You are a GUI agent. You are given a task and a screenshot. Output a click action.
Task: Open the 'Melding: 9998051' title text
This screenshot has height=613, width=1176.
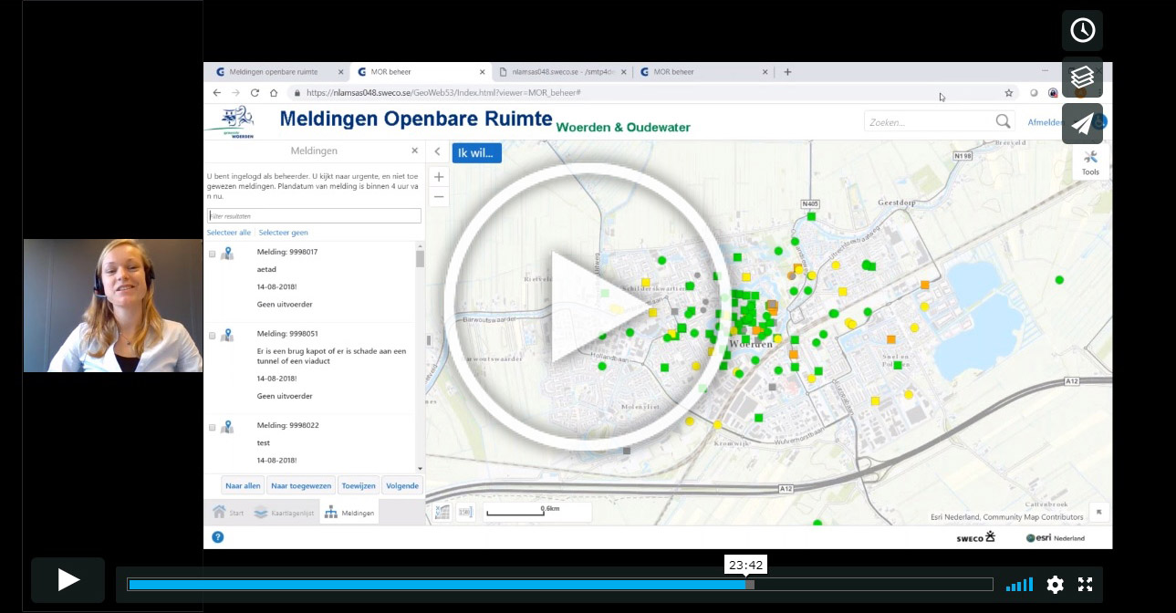pos(287,334)
